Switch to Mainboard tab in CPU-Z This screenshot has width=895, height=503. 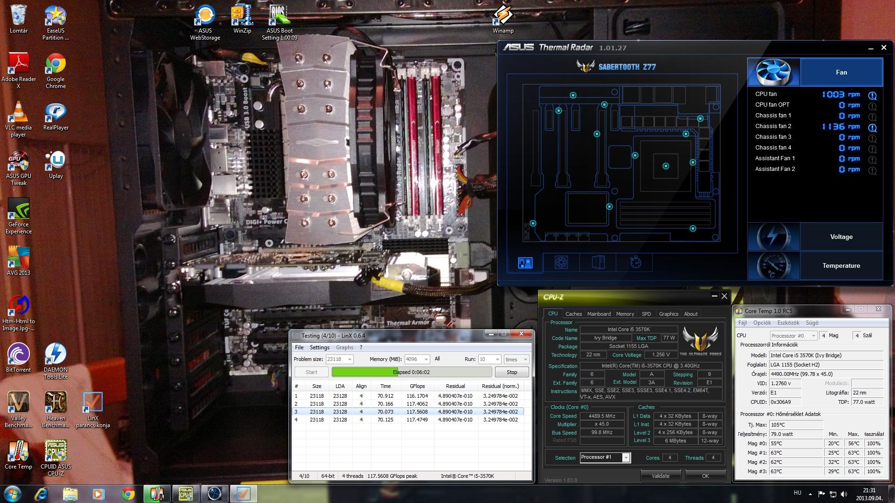(599, 314)
